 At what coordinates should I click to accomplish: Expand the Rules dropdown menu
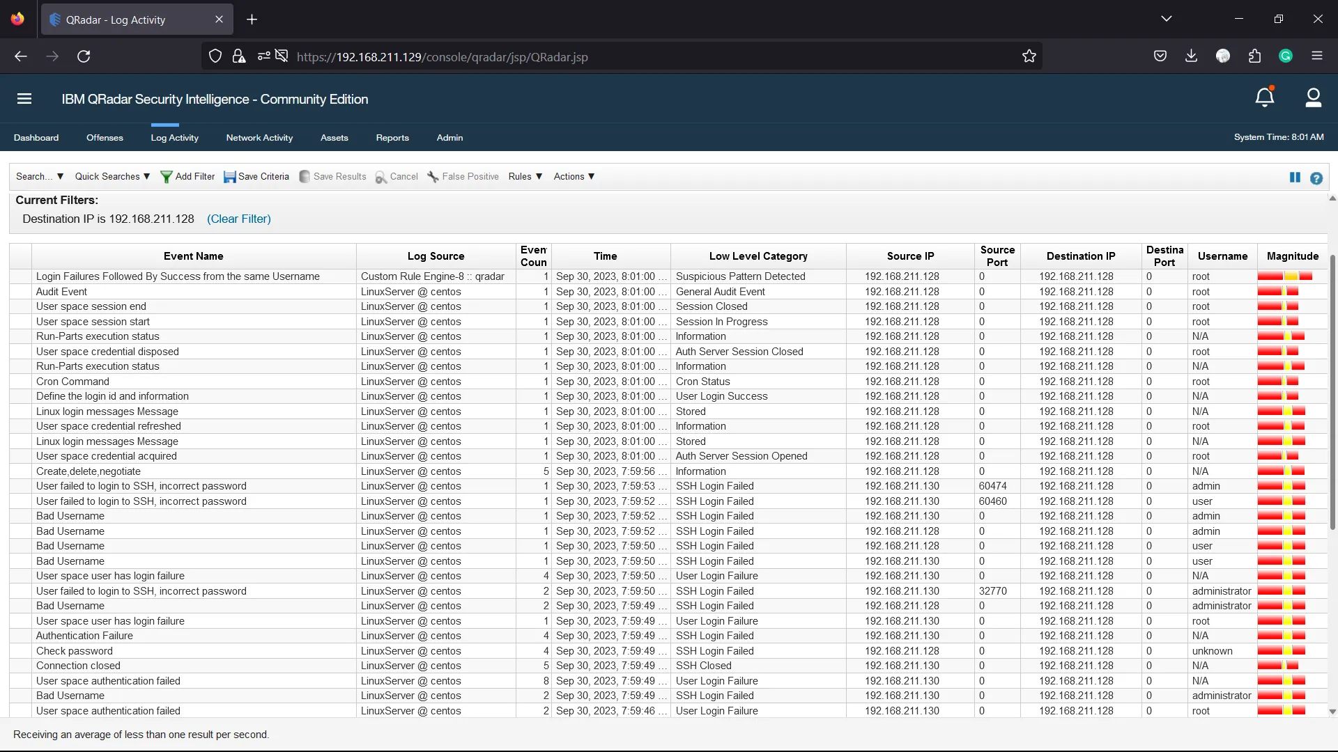click(x=525, y=176)
